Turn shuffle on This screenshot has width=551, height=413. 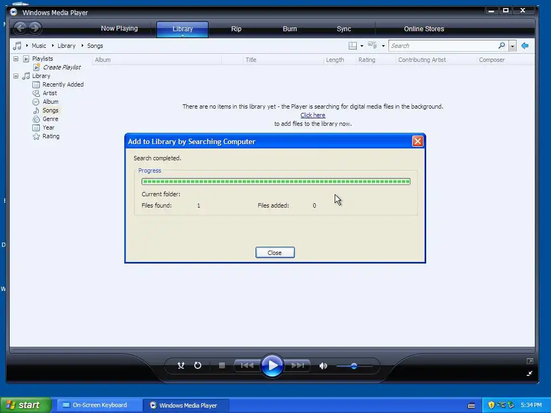click(x=181, y=366)
